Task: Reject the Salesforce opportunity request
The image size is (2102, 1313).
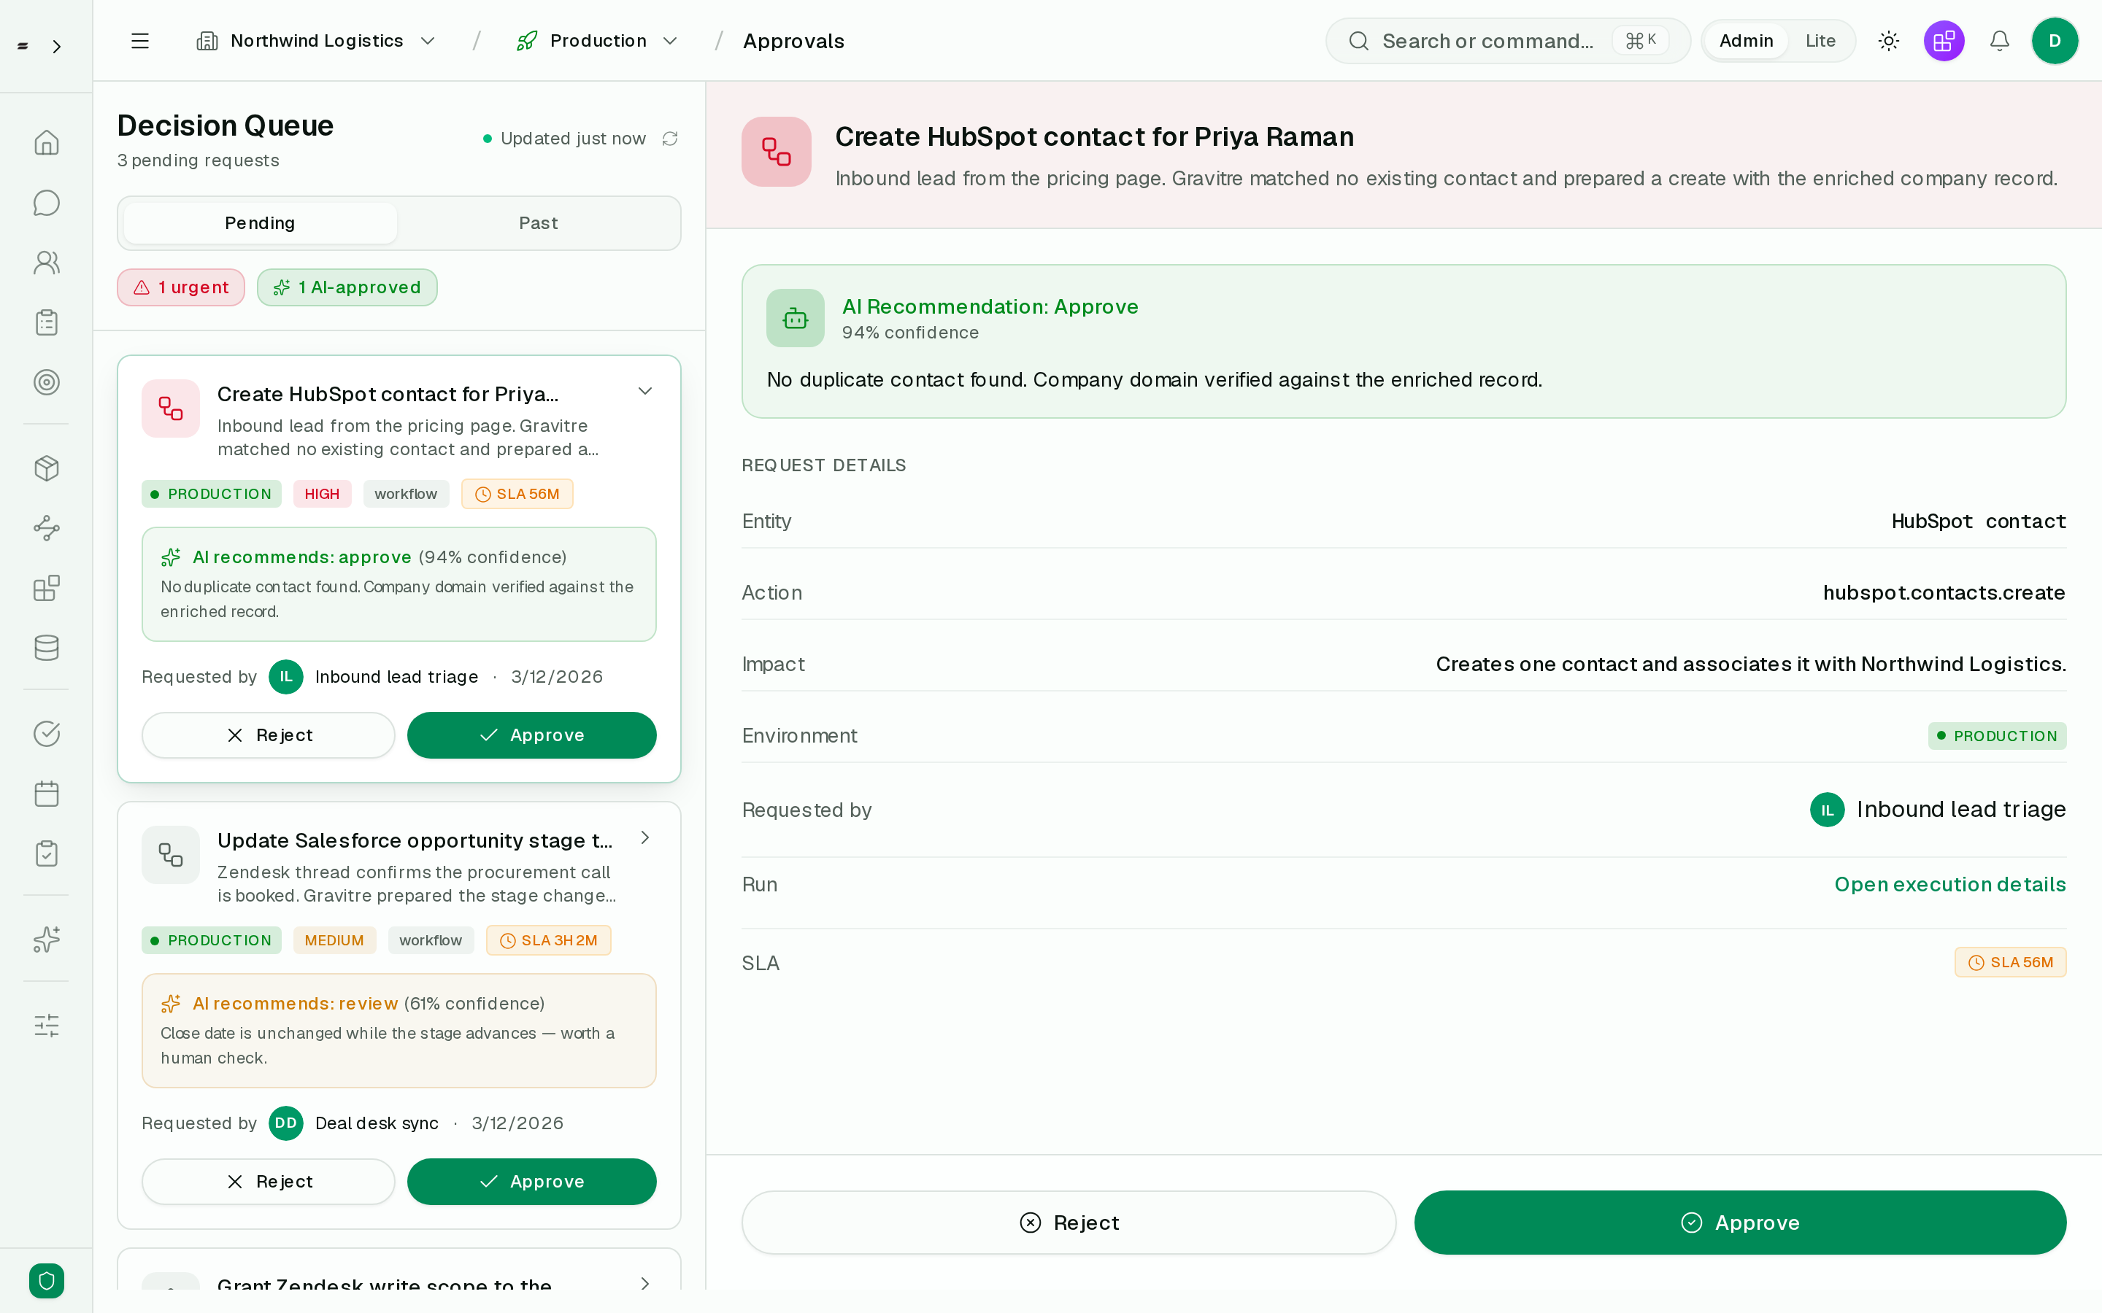Action: 269,1181
